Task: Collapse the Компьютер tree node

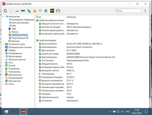Action: 3,17
